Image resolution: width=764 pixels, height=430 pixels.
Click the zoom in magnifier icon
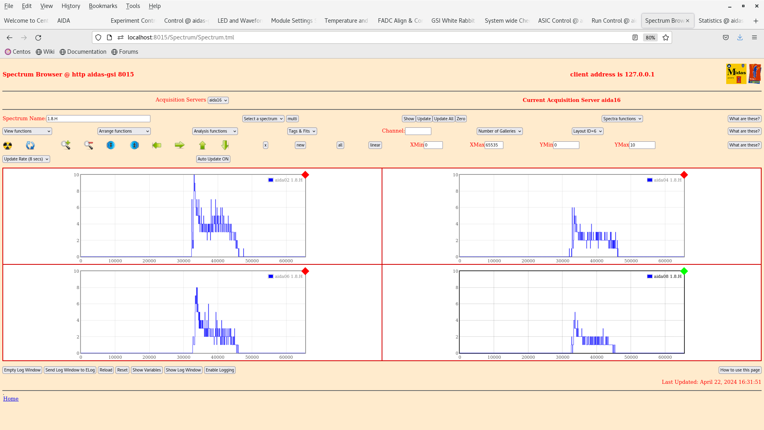click(x=66, y=145)
